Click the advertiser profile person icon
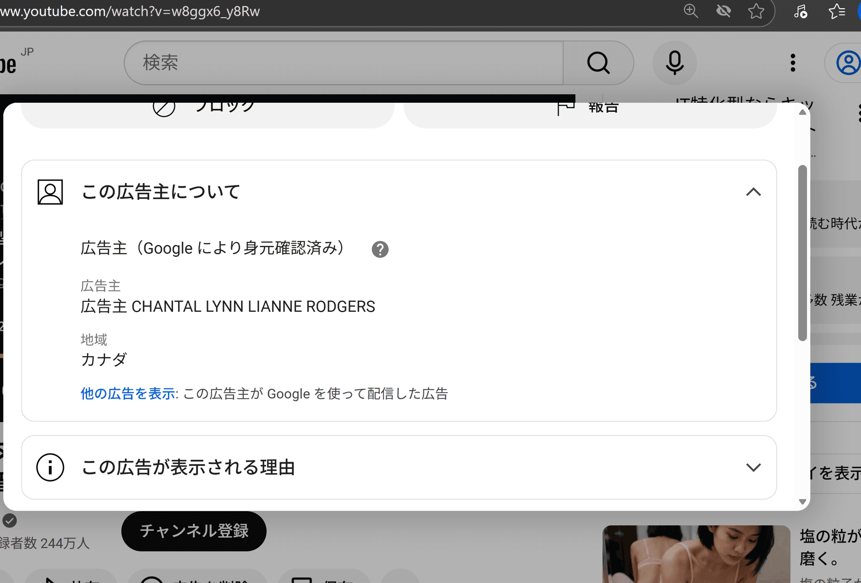Screen dimensions: 861x583 [50, 192]
